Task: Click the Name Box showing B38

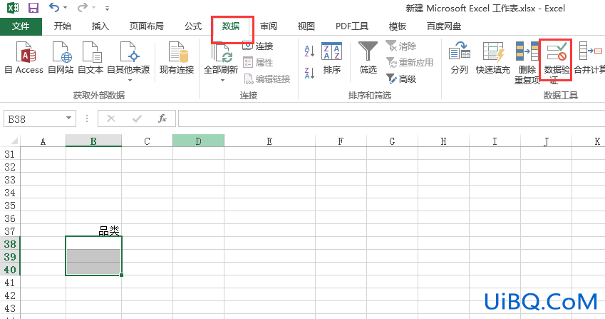Action: pyautogui.click(x=34, y=119)
